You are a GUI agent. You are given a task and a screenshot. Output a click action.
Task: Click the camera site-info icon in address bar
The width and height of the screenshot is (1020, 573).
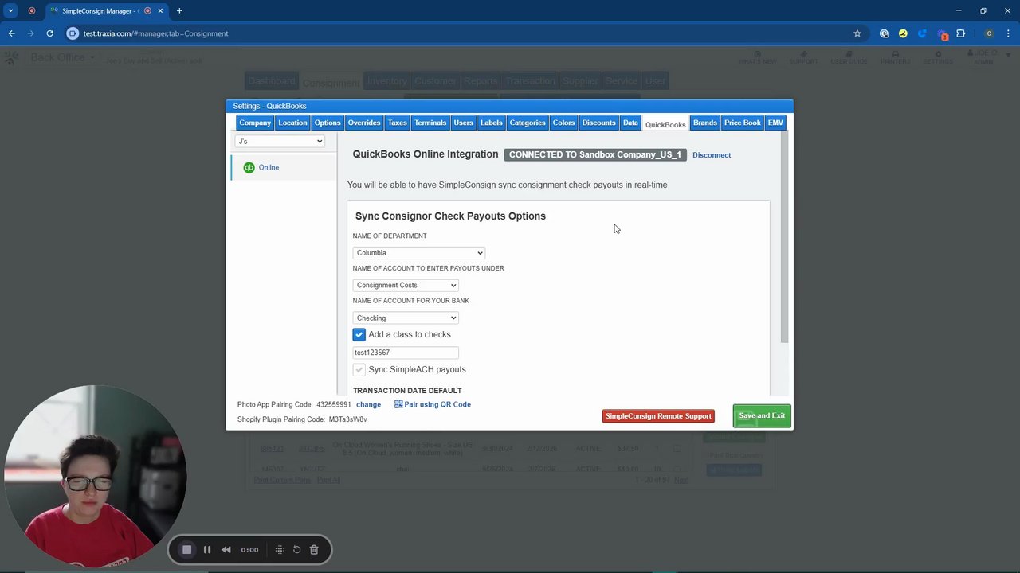point(73,33)
